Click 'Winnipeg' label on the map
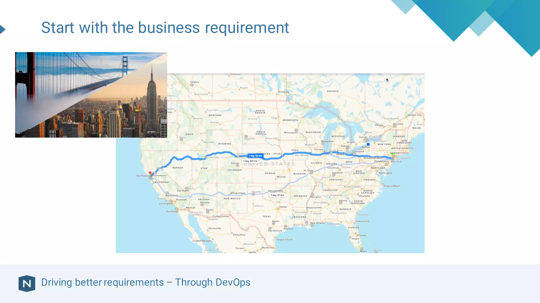Viewport: 540px width, 303px height. pos(283,92)
